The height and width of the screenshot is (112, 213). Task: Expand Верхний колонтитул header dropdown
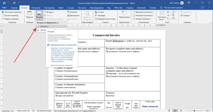point(143,12)
